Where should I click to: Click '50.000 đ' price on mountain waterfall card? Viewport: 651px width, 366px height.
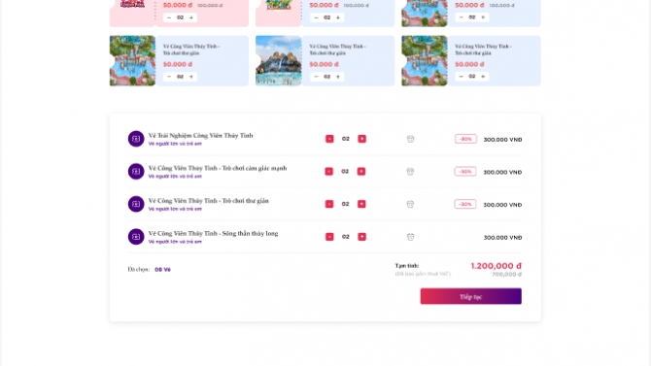point(324,64)
